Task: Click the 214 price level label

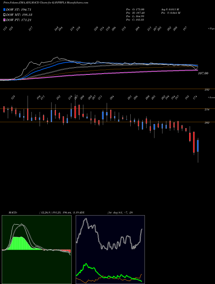Action: coord(207,110)
